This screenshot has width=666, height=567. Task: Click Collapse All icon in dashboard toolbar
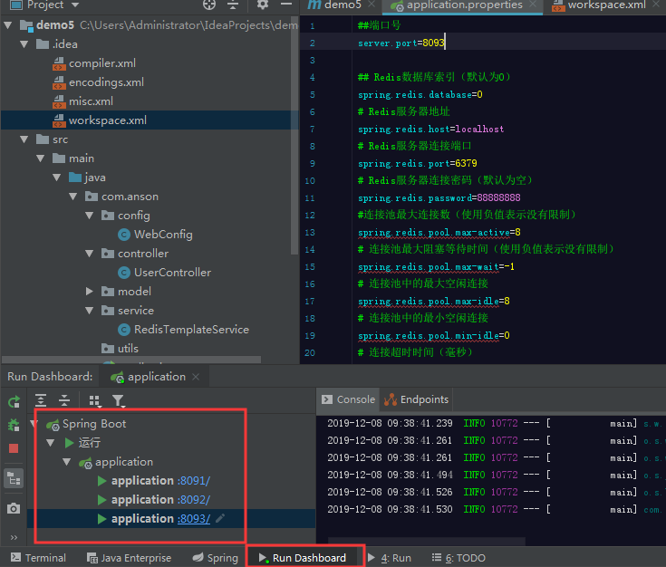[x=64, y=400]
